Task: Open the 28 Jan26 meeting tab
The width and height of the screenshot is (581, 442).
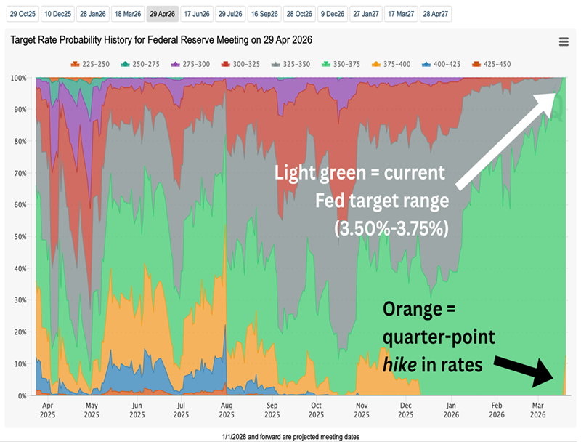Action: point(92,14)
